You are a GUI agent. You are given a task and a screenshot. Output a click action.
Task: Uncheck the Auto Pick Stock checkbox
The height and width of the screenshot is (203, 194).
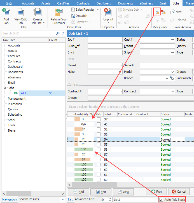[161, 200]
